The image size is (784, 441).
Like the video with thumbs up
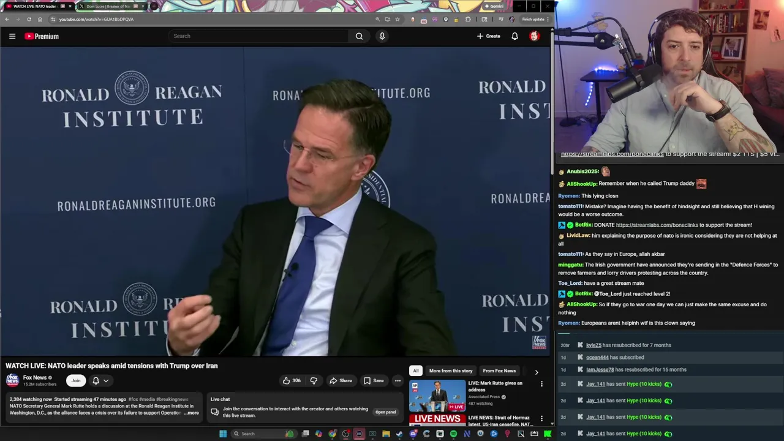click(x=292, y=381)
